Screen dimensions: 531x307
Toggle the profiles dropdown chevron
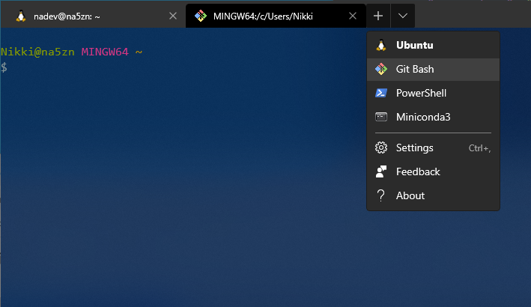tap(403, 16)
